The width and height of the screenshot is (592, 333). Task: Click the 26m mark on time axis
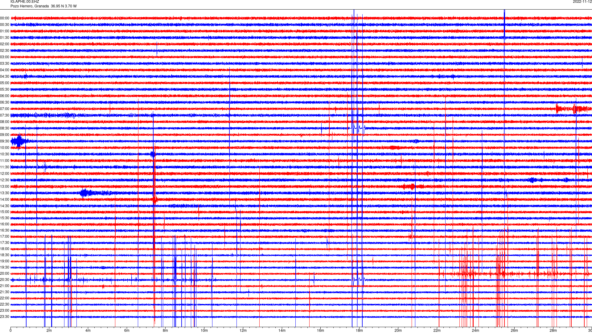[x=514, y=331]
